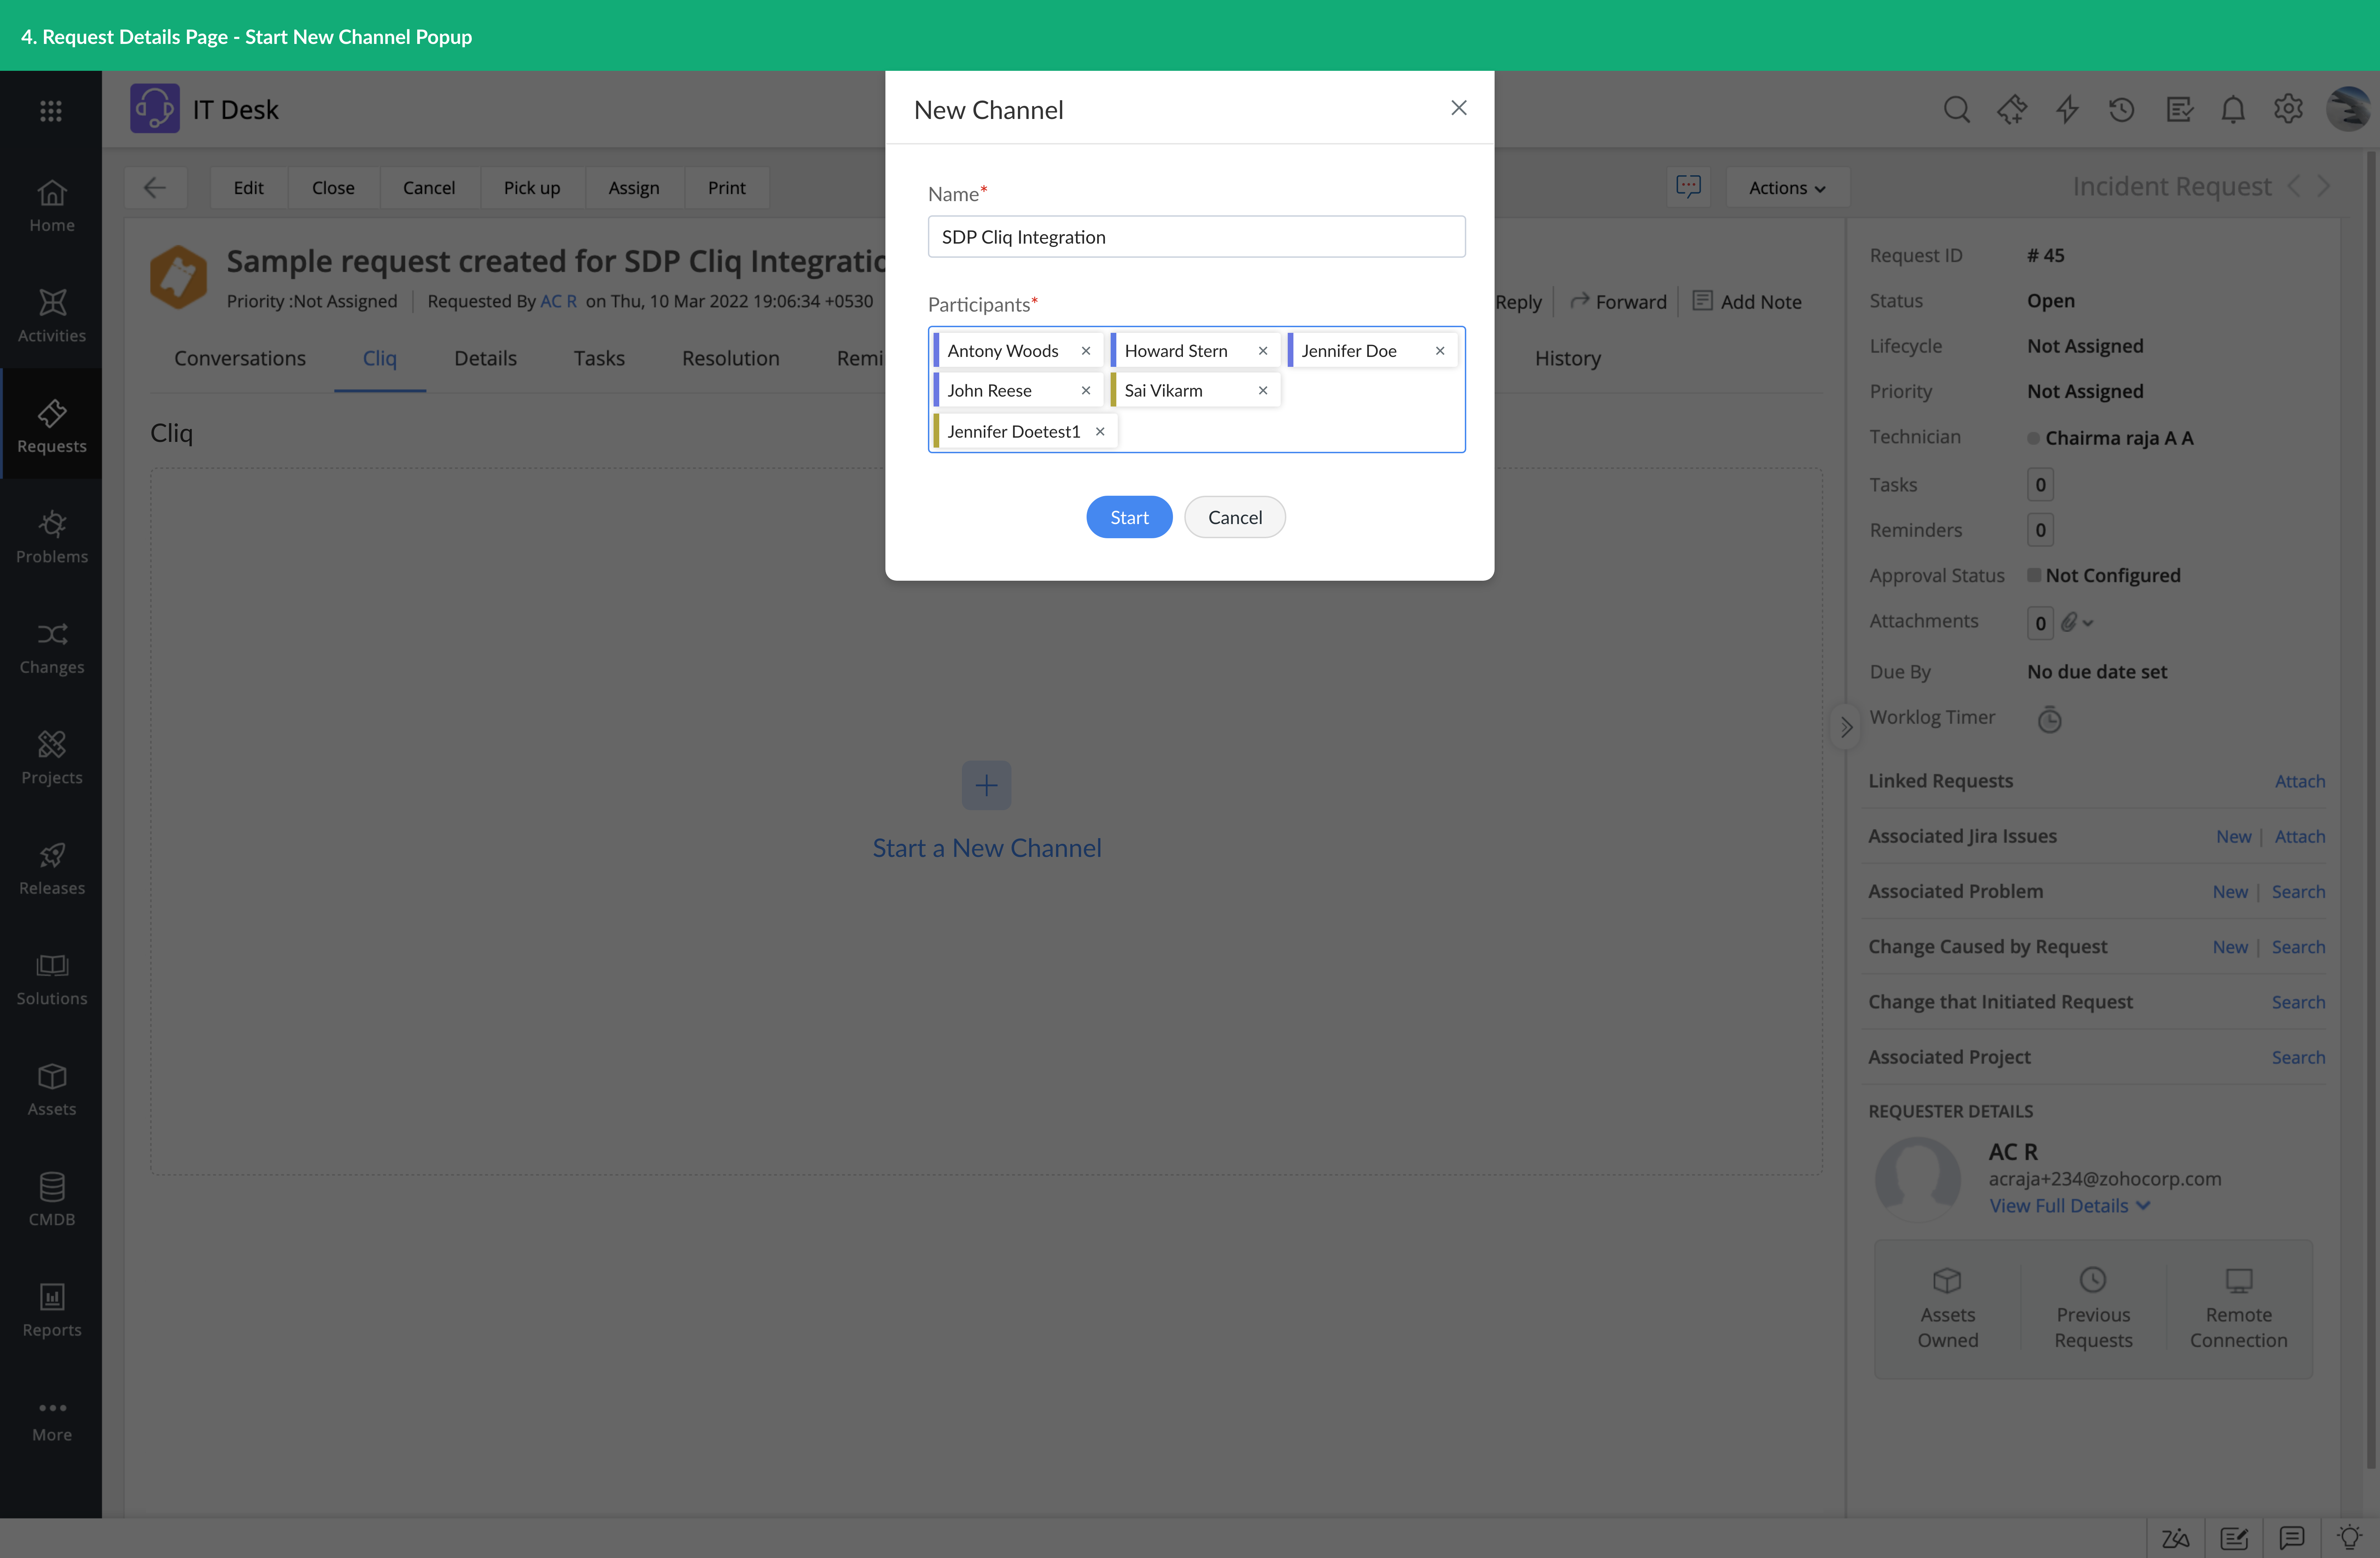Open the apps grid launcher
The image size is (2380, 1558).
51,110
